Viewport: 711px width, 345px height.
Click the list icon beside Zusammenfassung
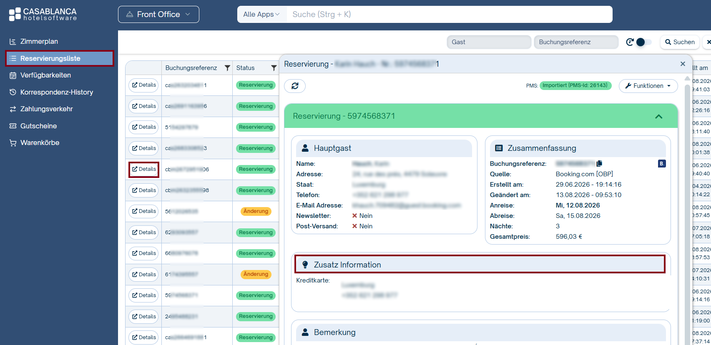[x=499, y=148]
